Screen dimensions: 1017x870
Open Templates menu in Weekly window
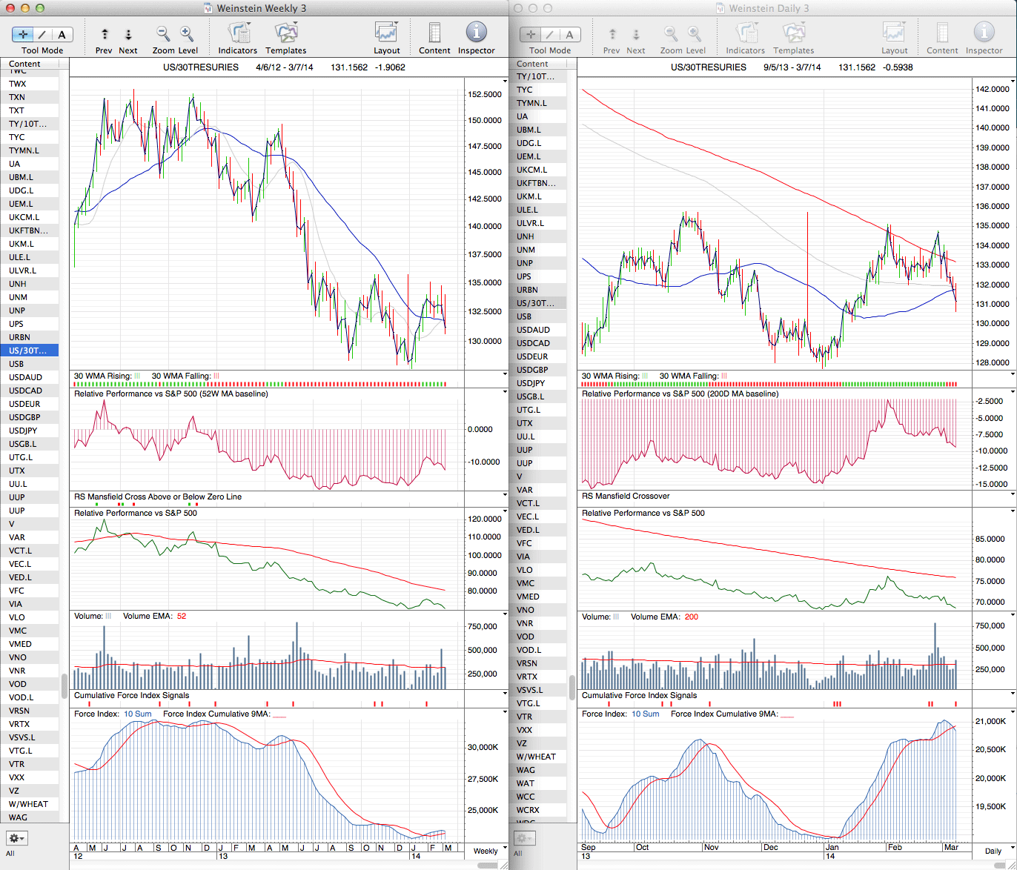[285, 33]
